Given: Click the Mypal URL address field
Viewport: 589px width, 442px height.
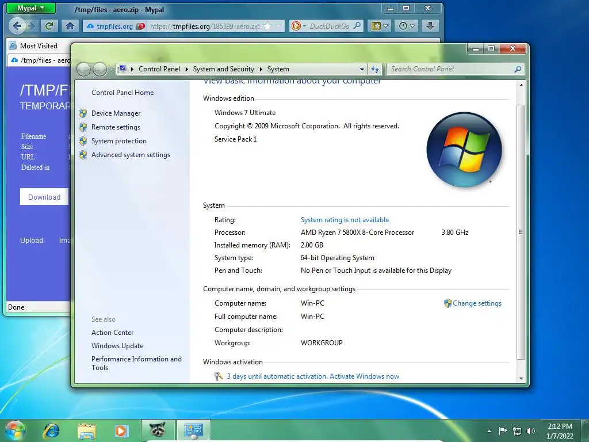Looking at the screenshot, I should [205, 26].
